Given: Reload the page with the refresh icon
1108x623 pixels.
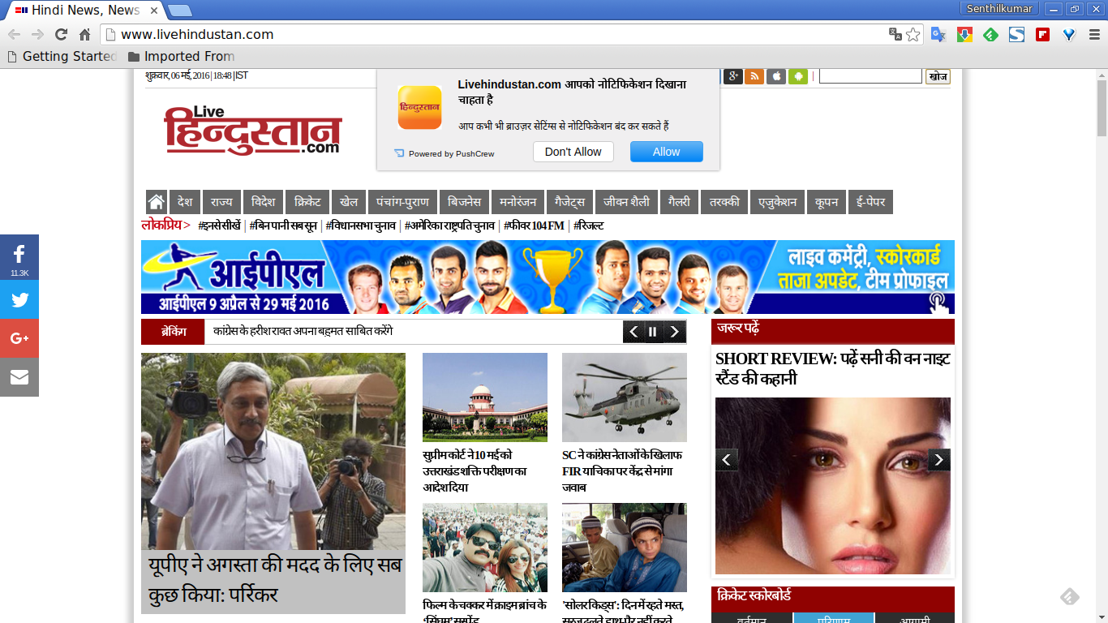Looking at the screenshot, I should pos(61,34).
